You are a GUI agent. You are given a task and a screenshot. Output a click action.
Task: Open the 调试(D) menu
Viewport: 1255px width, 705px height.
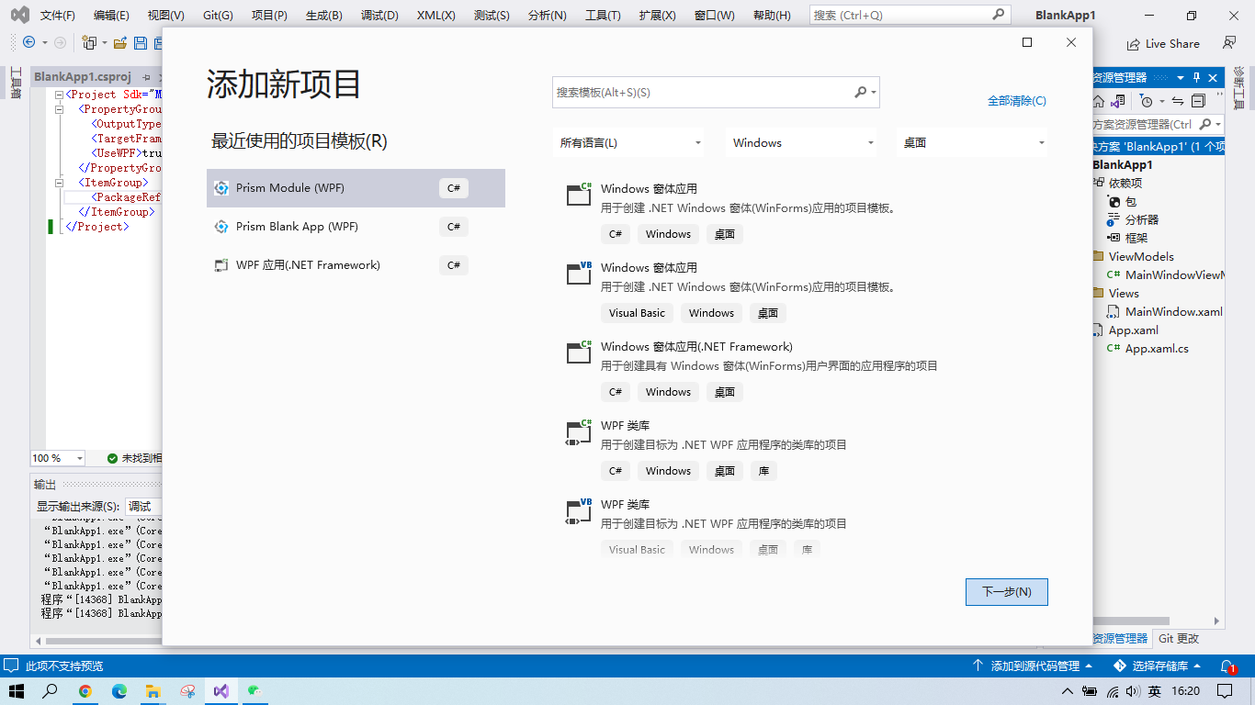379,15
